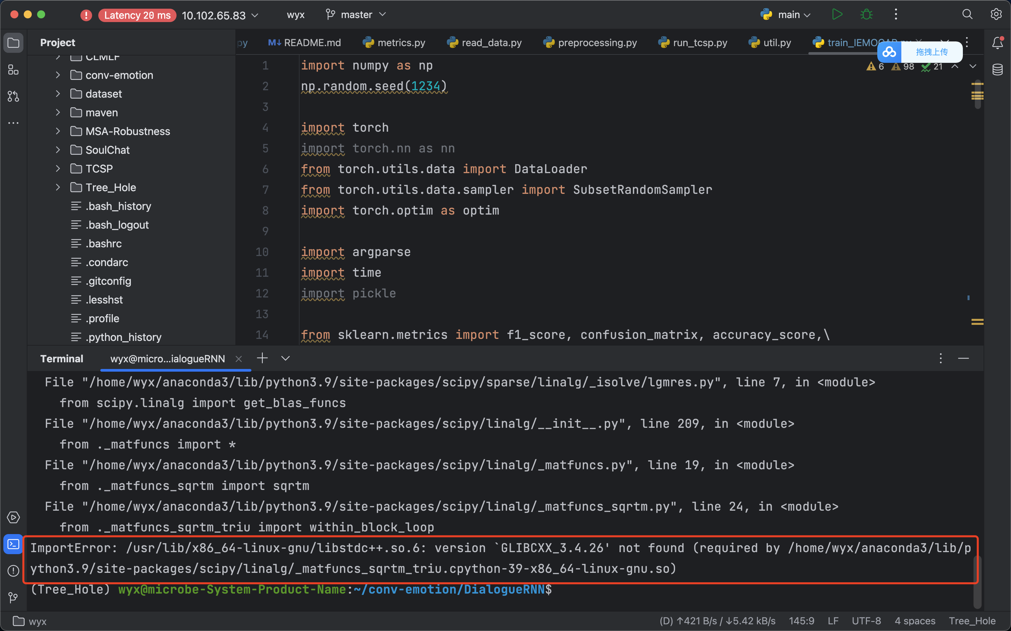Click the Tree_Hole interpreter in status bar
The width and height of the screenshot is (1011, 631).
972,621
